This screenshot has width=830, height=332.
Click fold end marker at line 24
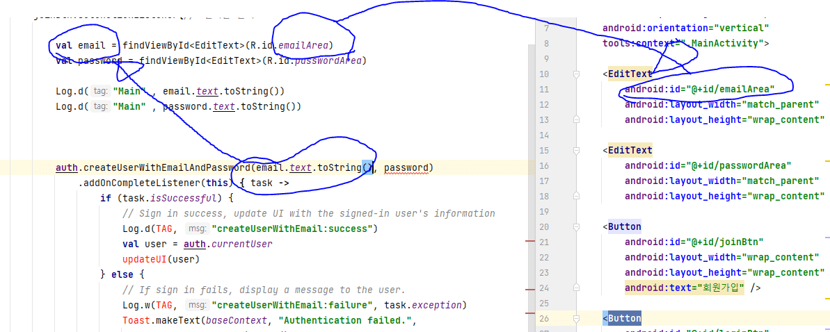click(x=577, y=288)
